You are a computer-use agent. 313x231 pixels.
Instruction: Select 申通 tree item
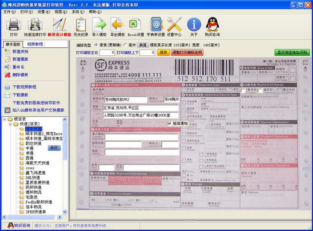click(x=30, y=153)
